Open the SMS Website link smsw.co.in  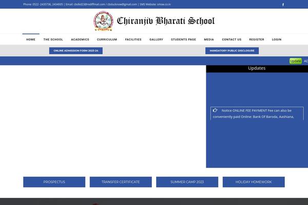[x=164, y=4]
